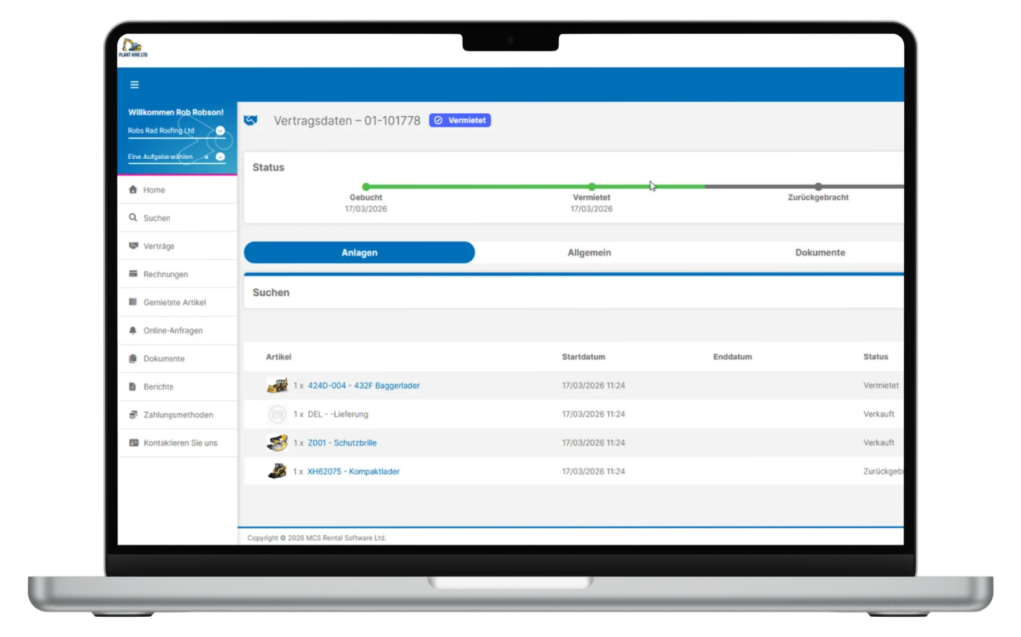Expand the Robs Rad Roofing Ltd dropdown
Image resolution: width=1021 pixels, height=637 pixels.
coord(220,131)
